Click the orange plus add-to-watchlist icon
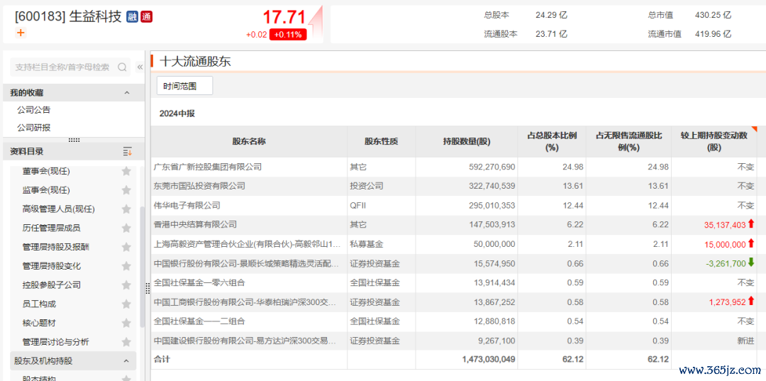The height and width of the screenshot is (381, 766). coord(20,33)
